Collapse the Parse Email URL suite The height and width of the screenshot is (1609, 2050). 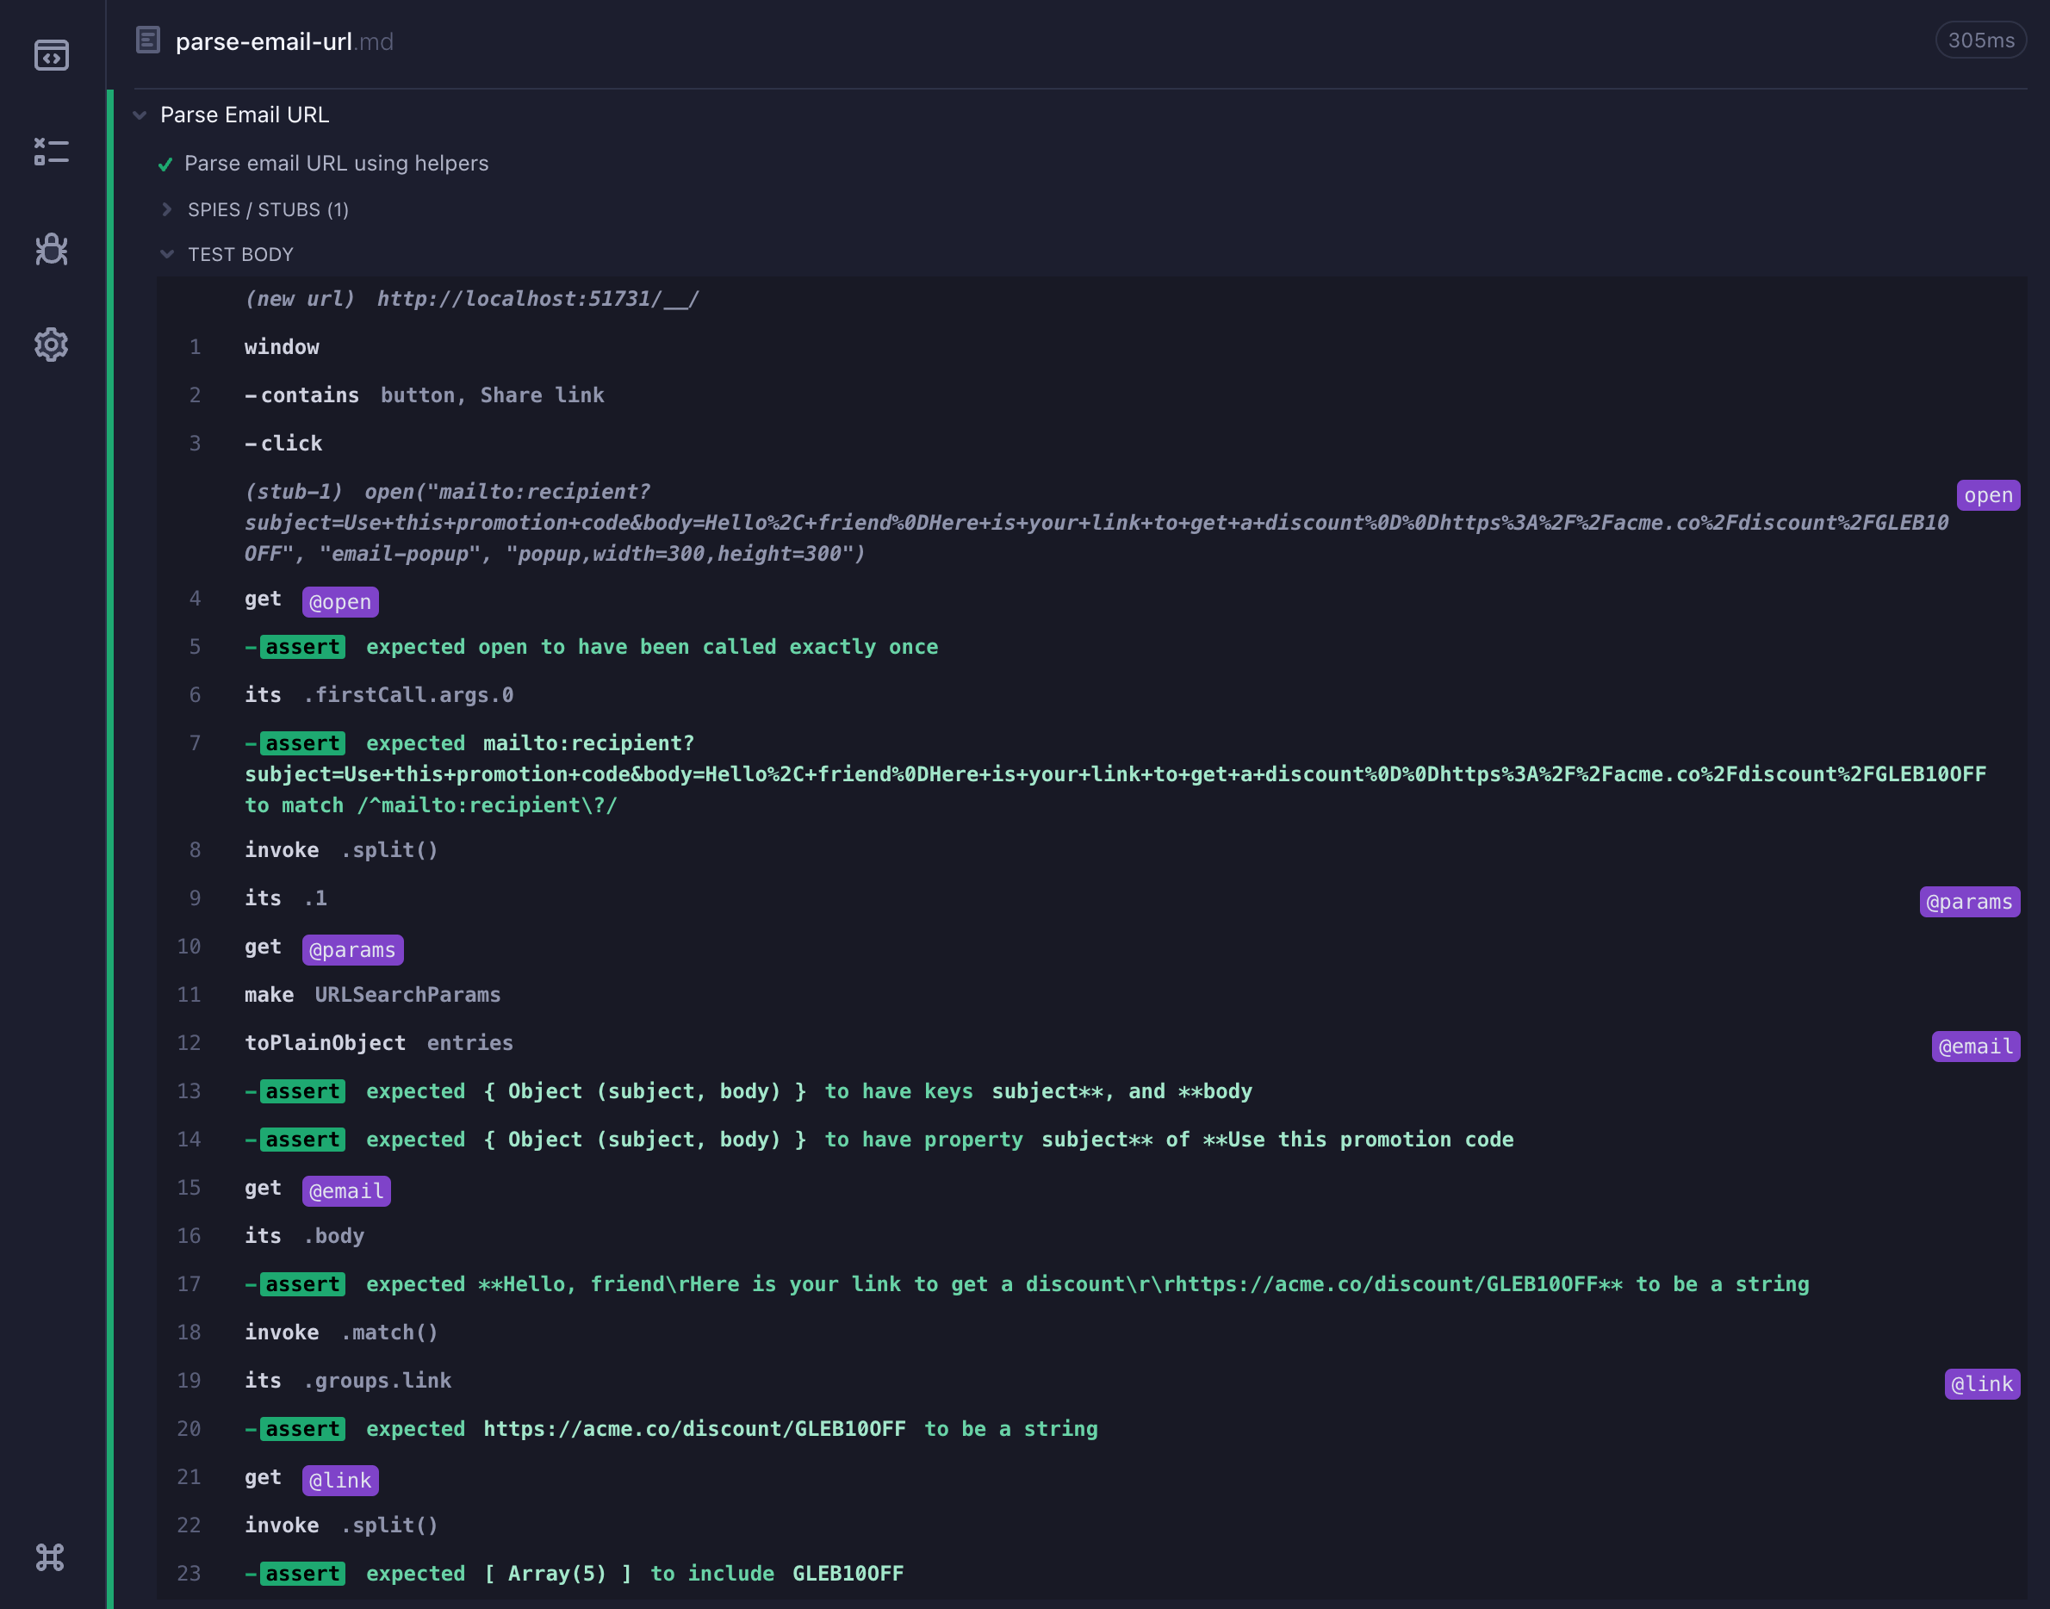coord(140,115)
